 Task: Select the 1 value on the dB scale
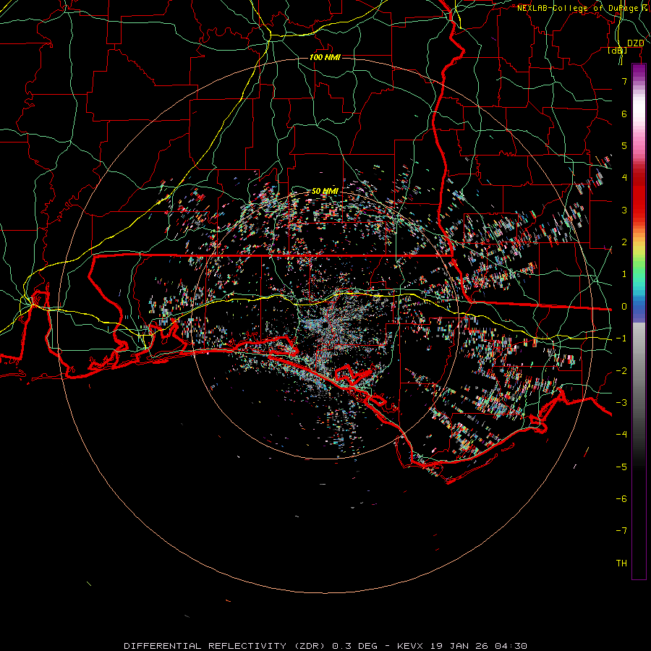pos(624,274)
